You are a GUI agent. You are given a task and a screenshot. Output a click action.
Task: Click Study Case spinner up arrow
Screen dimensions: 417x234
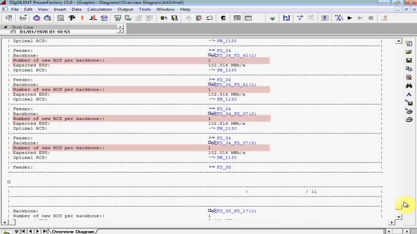120,26
